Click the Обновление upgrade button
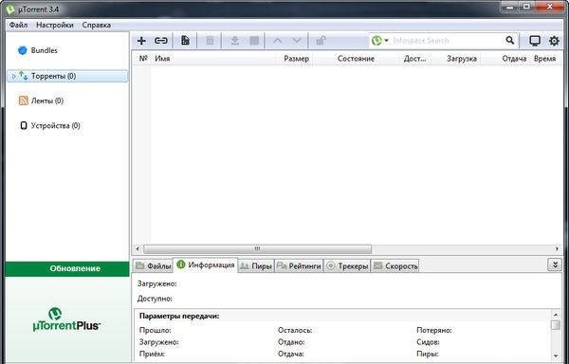This screenshot has height=364, width=569. point(67,268)
